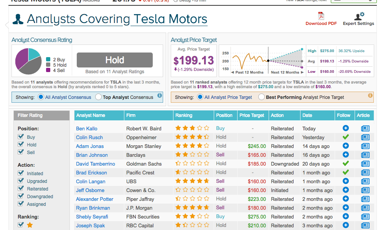Click the price target forecast chart
This screenshot has width=383, height=230.
(x=262, y=61)
